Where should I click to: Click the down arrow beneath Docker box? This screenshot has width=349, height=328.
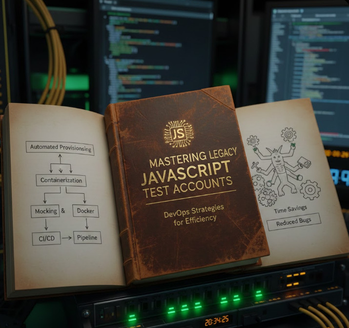[x=87, y=224]
